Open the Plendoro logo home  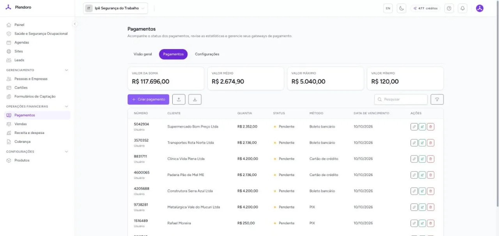[x=19, y=7]
